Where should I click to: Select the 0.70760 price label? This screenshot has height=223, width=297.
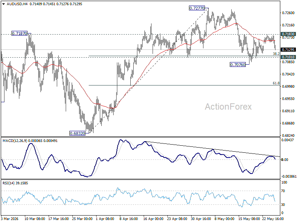click(238, 65)
